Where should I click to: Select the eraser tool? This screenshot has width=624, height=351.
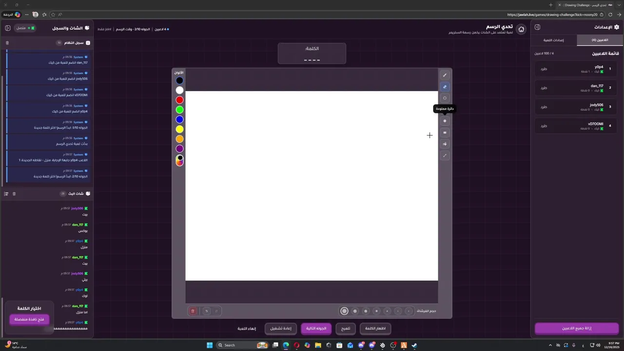point(445,87)
